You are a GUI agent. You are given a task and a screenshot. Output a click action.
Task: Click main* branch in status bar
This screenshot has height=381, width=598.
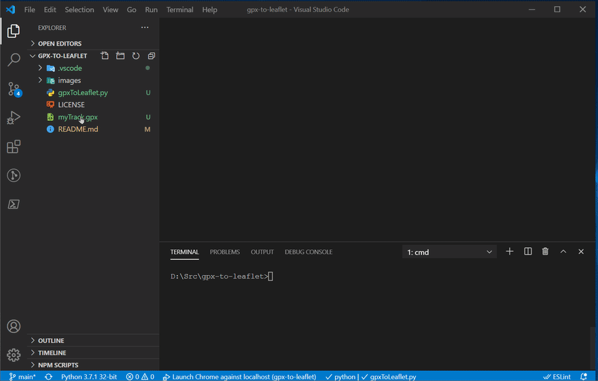pyautogui.click(x=22, y=376)
